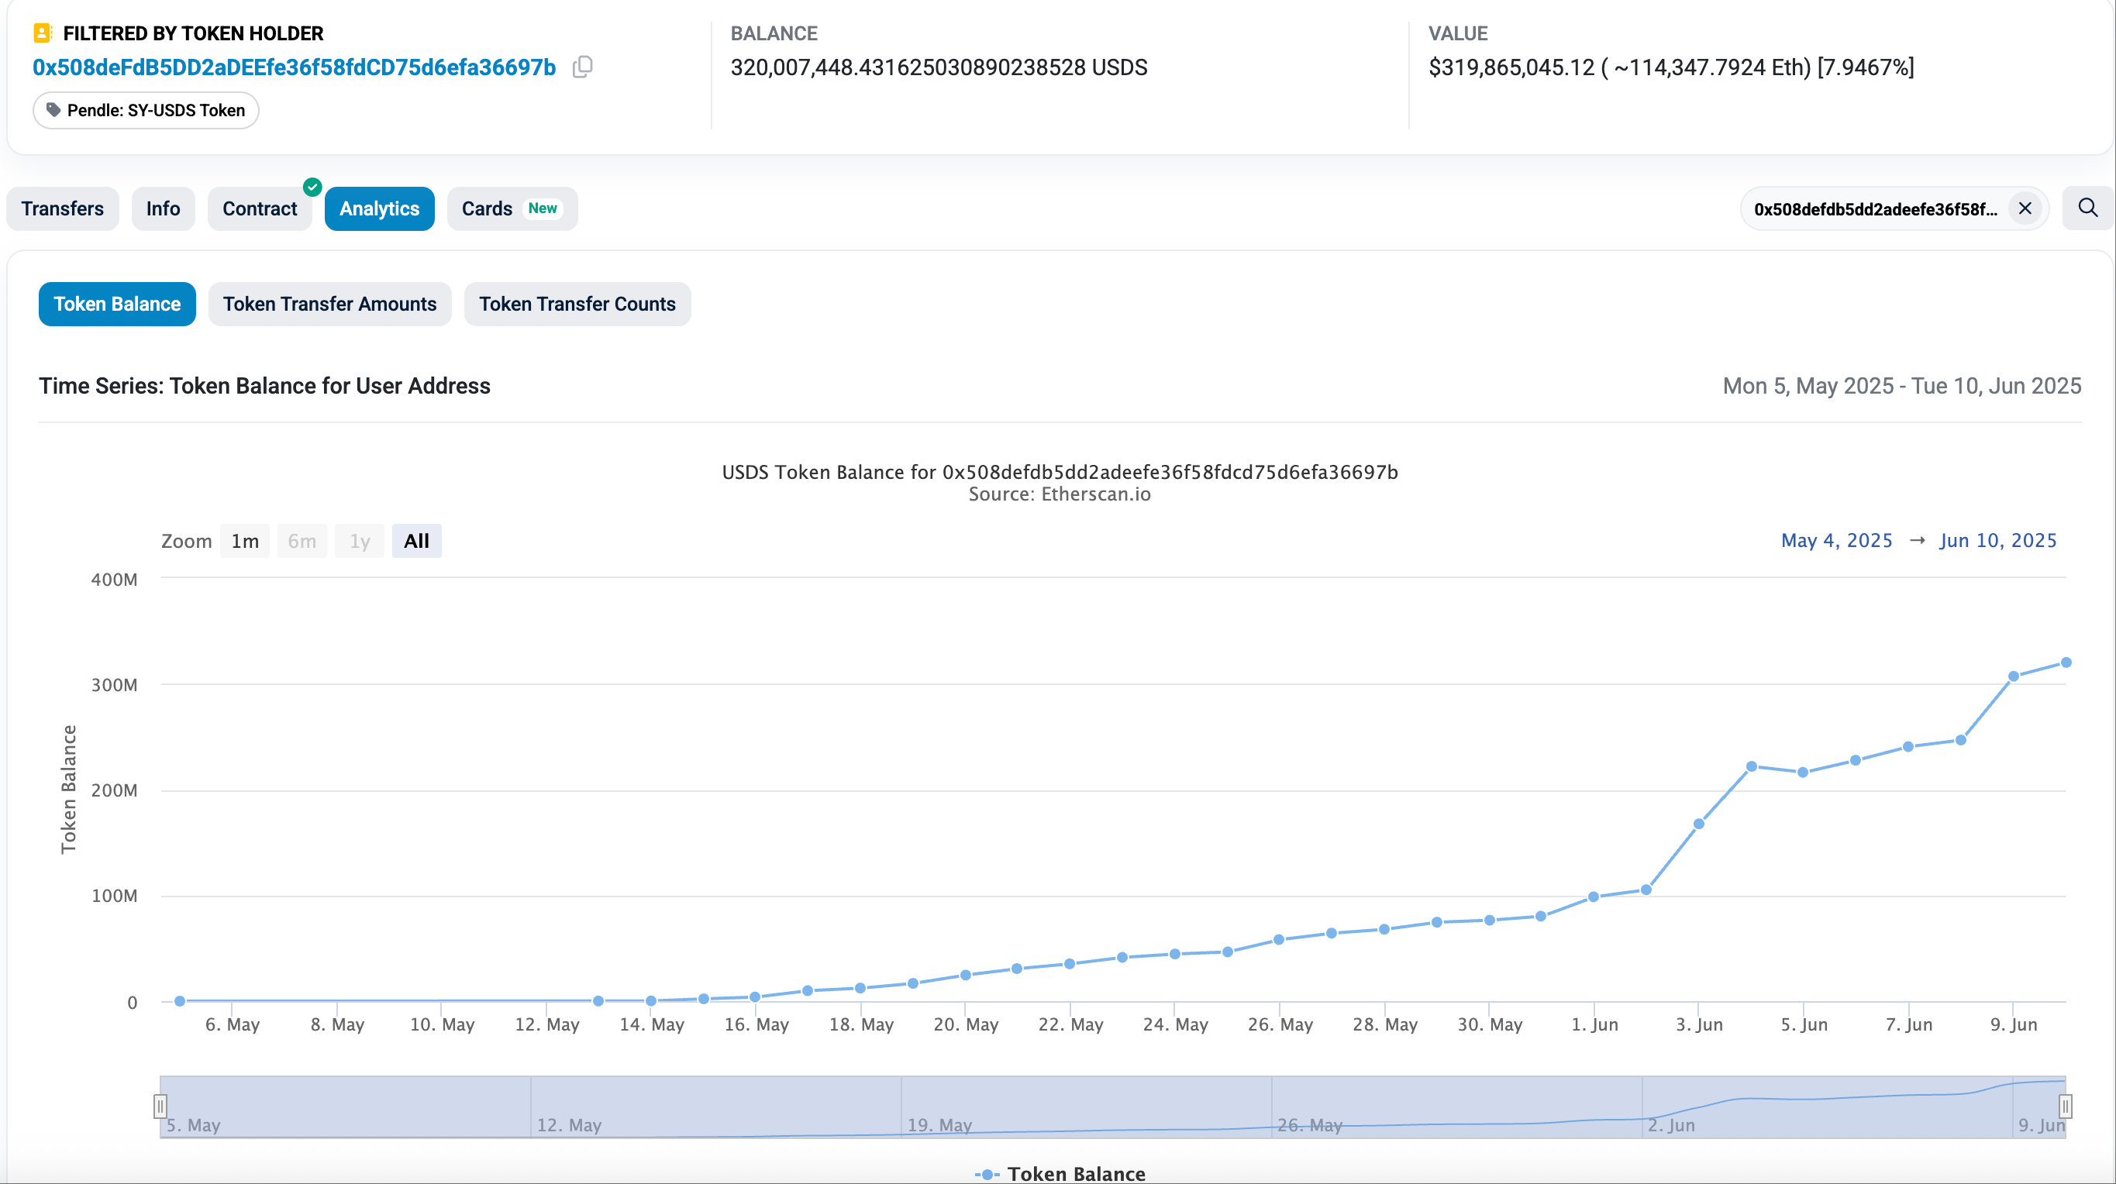Click the 400M y-axis label
This screenshot has width=2116, height=1184.
click(114, 580)
